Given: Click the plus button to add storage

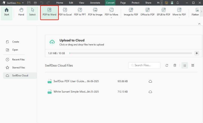Looking at the screenshot, I should [x=197, y=53].
